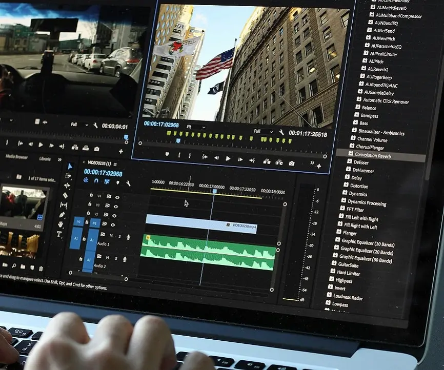Select the Razor tool

[65, 195]
